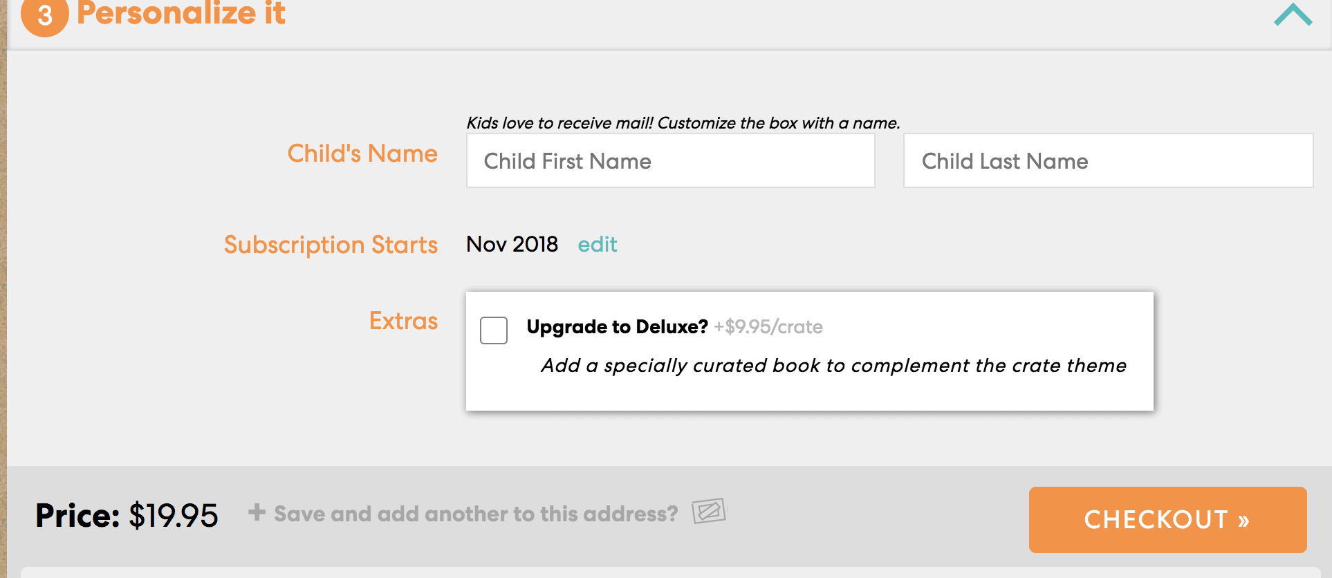Click the Child's Name label
This screenshot has width=1332, height=578.
(x=362, y=153)
